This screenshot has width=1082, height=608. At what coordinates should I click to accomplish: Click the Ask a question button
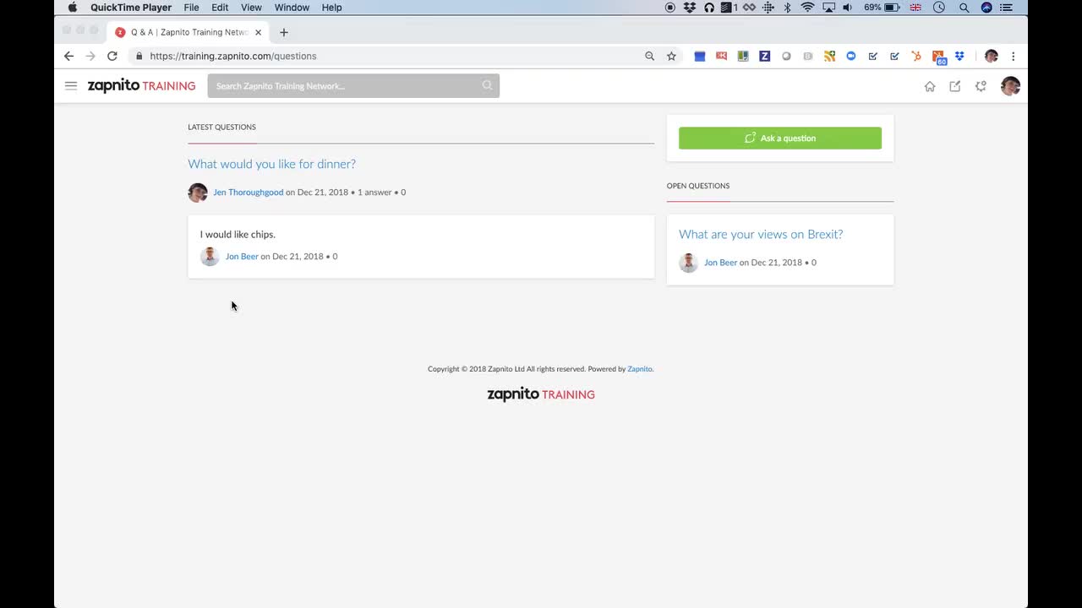click(x=779, y=138)
